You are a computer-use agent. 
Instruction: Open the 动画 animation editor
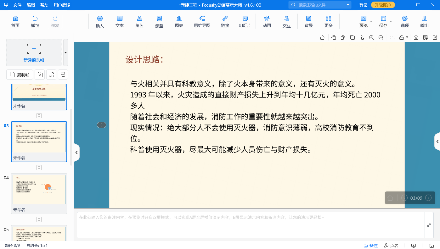[x=267, y=21]
